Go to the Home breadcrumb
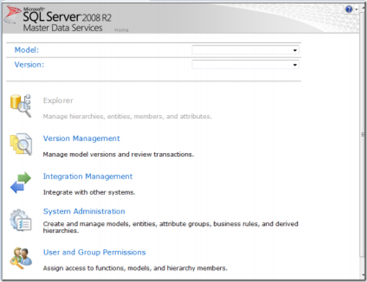 [x=122, y=30]
